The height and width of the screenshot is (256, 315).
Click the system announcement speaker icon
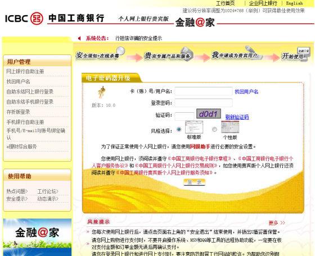[79, 38]
